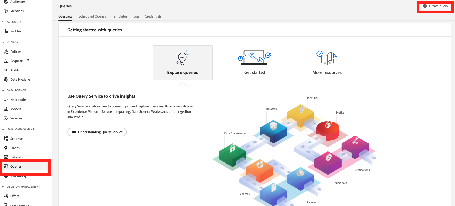Click the Places sidebar label
Screen dimensions: 455x206
point(15,148)
